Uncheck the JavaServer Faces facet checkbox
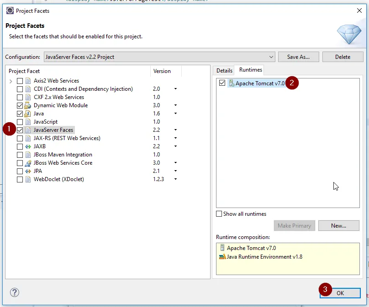 point(20,130)
